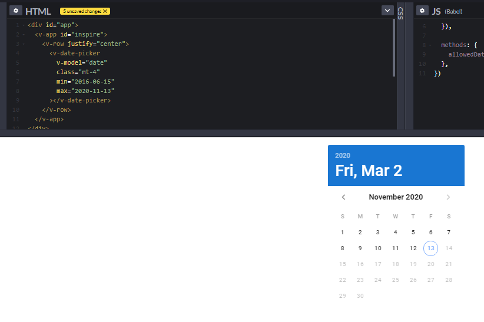Select November 9 in the calendar
The height and width of the screenshot is (322, 484).
tap(360, 248)
